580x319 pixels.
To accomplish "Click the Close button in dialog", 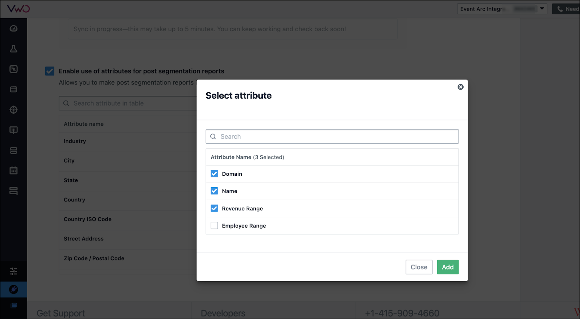I will (x=419, y=267).
